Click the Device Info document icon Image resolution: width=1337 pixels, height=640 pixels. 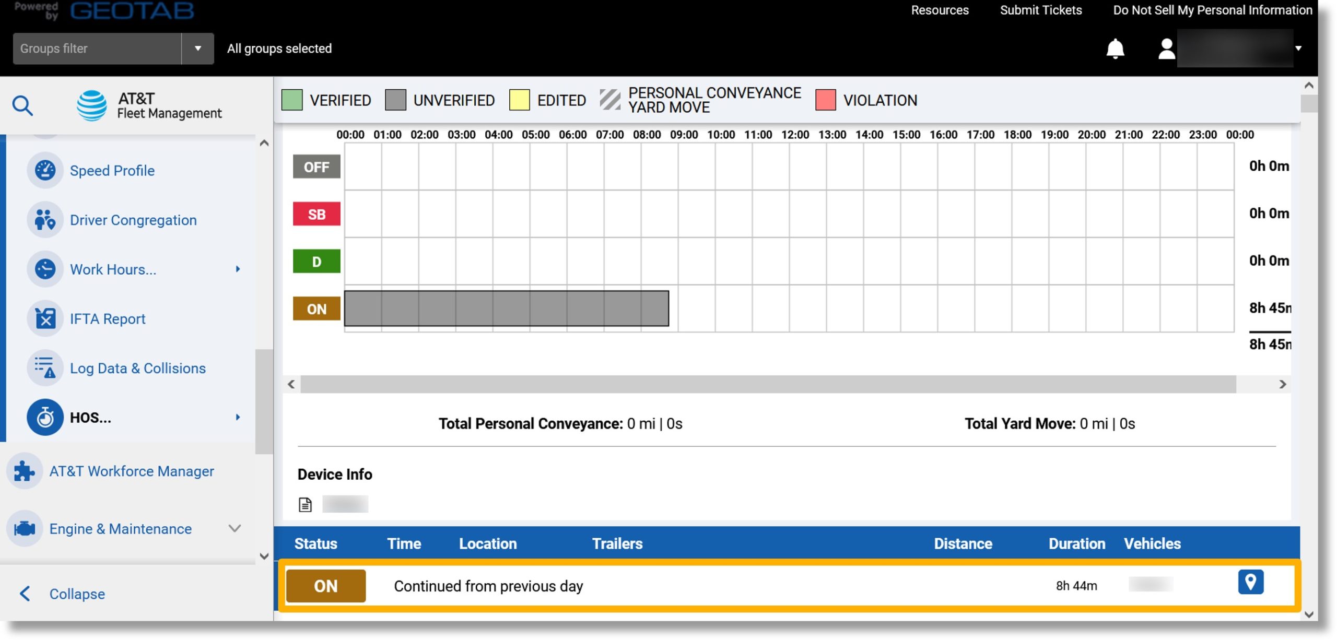tap(305, 504)
